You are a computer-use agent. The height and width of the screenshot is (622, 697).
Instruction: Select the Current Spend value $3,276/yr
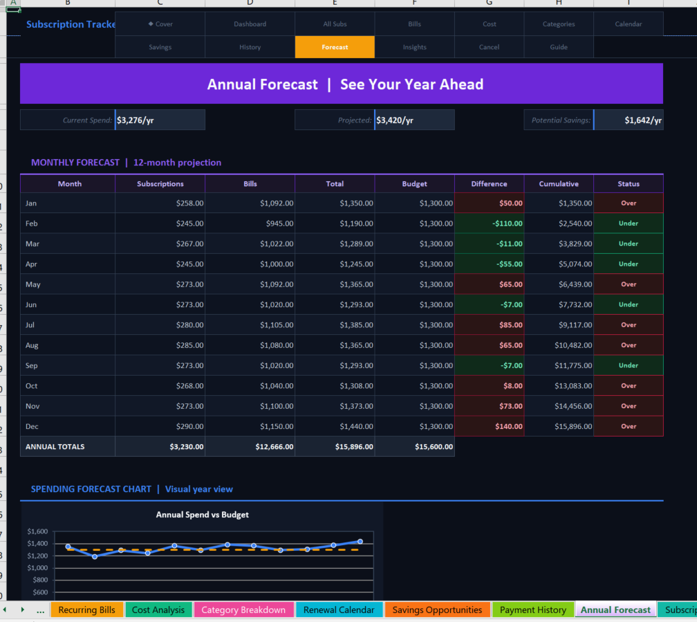tap(160, 120)
